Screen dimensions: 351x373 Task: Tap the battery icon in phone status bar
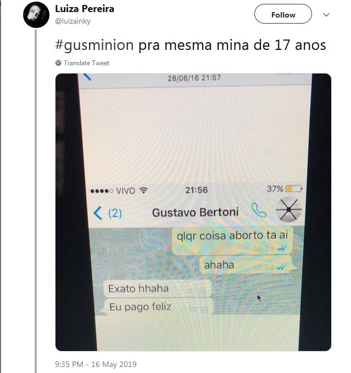point(294,189)
